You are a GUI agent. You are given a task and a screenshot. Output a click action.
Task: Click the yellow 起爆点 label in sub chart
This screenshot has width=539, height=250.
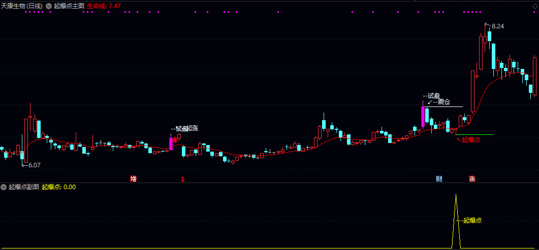[472, 221]
